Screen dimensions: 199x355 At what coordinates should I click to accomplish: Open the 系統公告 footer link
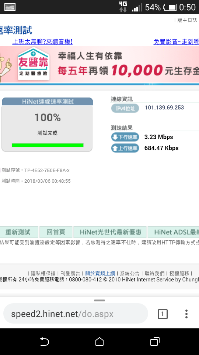[130, 274]
